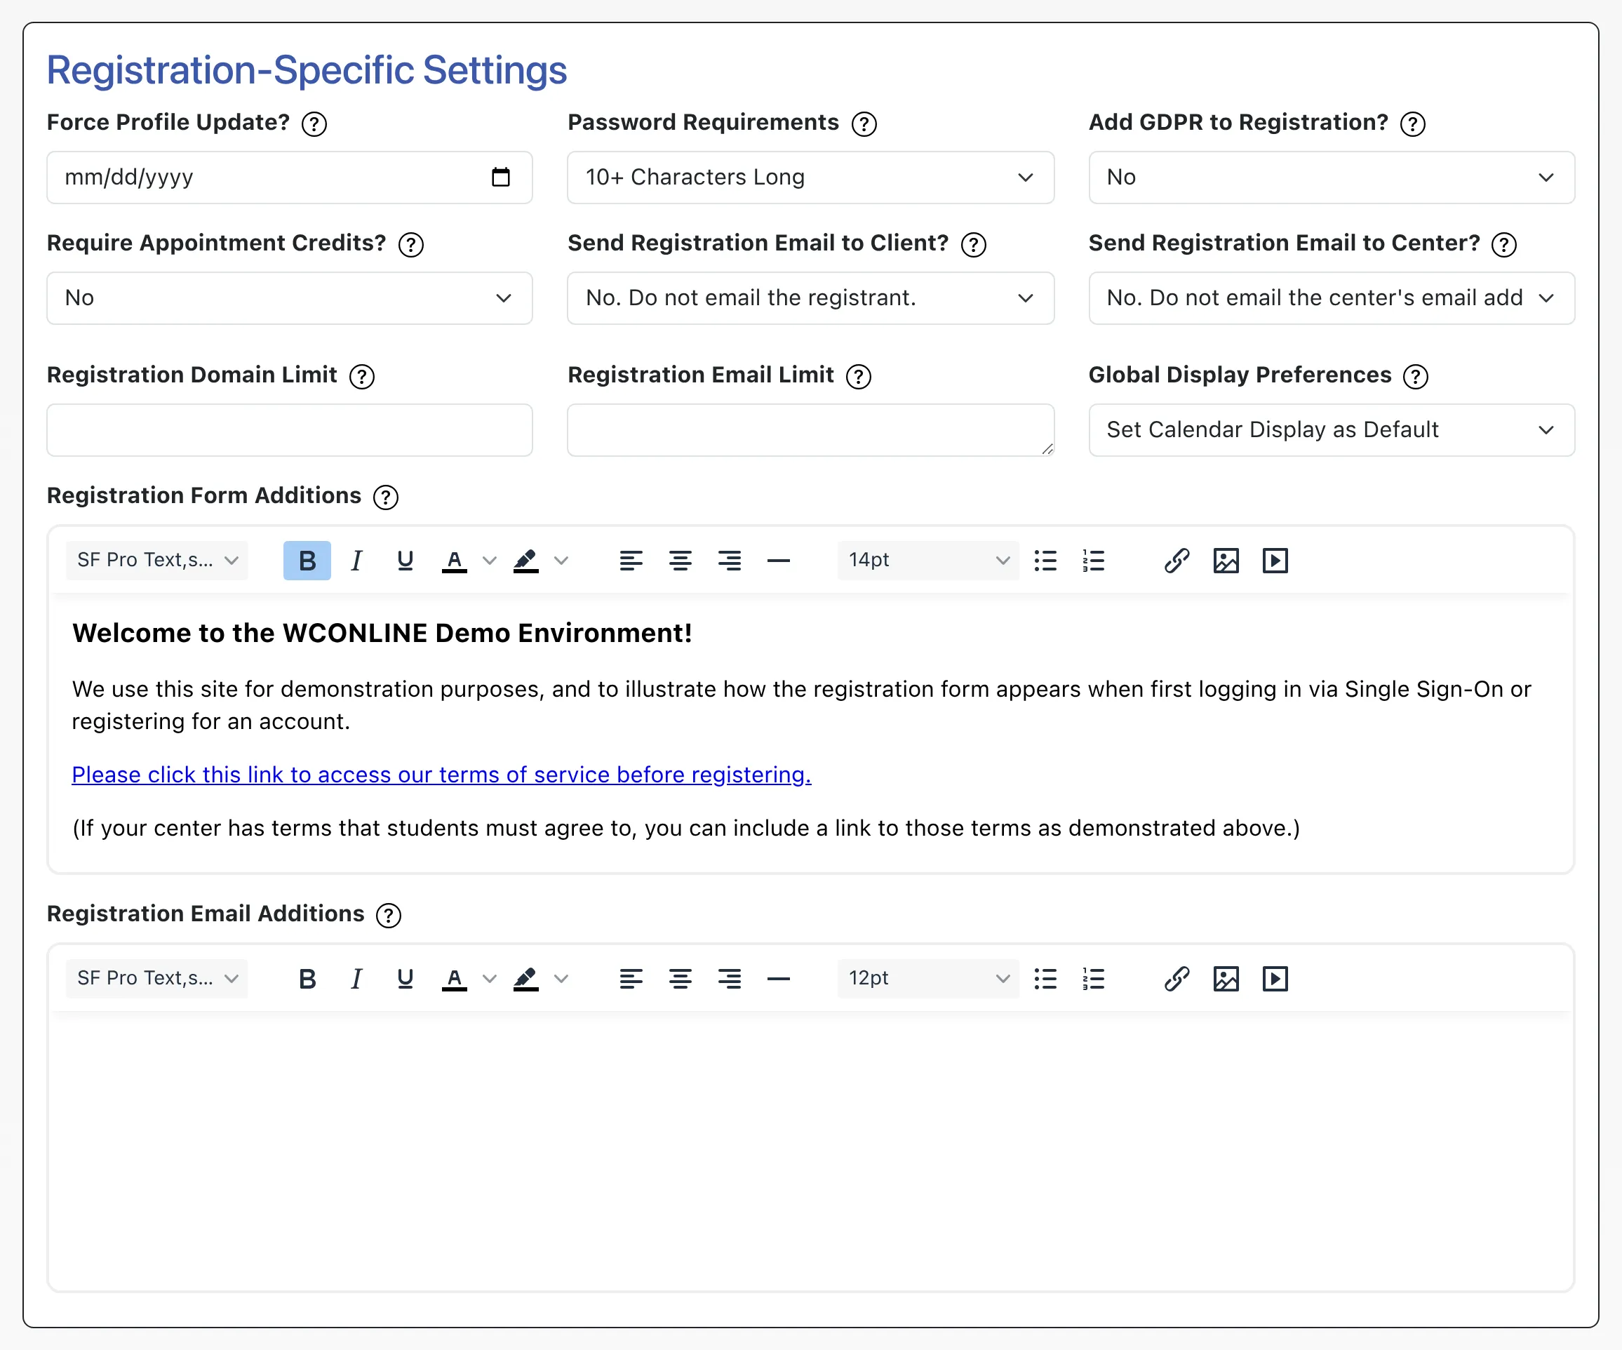
Task: Open 12pt font size dropdown
Action: tap(927, 979)
